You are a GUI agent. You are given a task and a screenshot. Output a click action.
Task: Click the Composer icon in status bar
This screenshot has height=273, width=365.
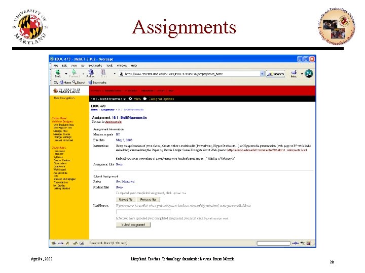pyautogui.click(x=75, y=243)
